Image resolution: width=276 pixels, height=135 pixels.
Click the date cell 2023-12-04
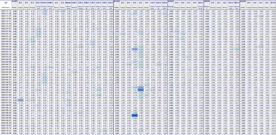(6, 18)
